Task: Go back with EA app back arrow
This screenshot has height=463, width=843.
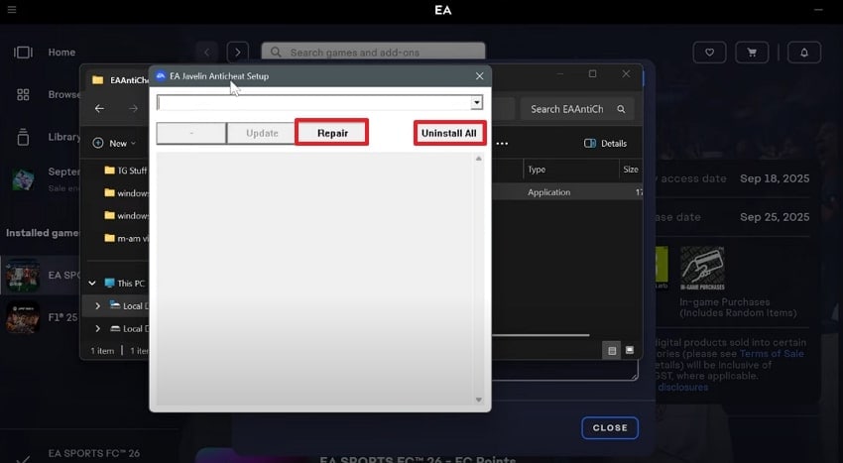Action: click(207, 53)
